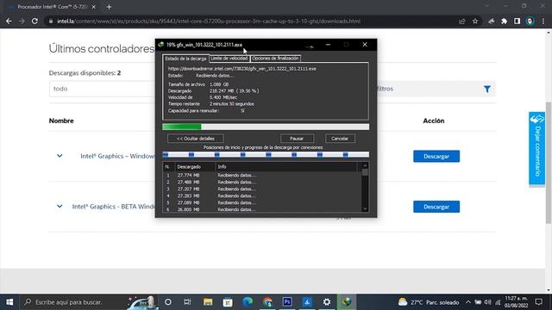Pause the download with Pausar

point(297,139)
